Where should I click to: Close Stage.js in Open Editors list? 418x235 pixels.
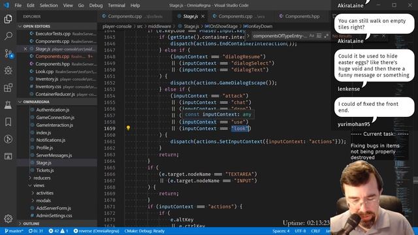(25, 49)
